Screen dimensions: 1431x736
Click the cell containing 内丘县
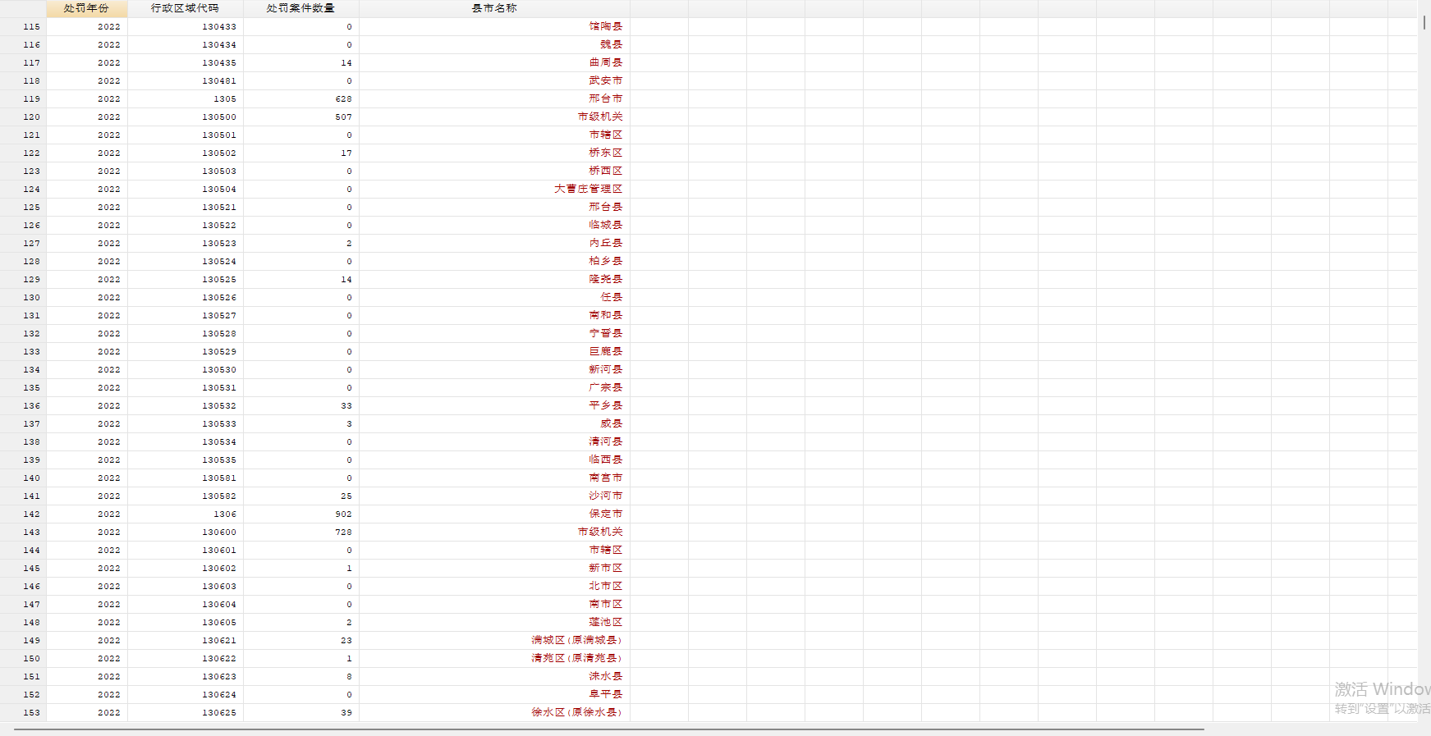494,244
